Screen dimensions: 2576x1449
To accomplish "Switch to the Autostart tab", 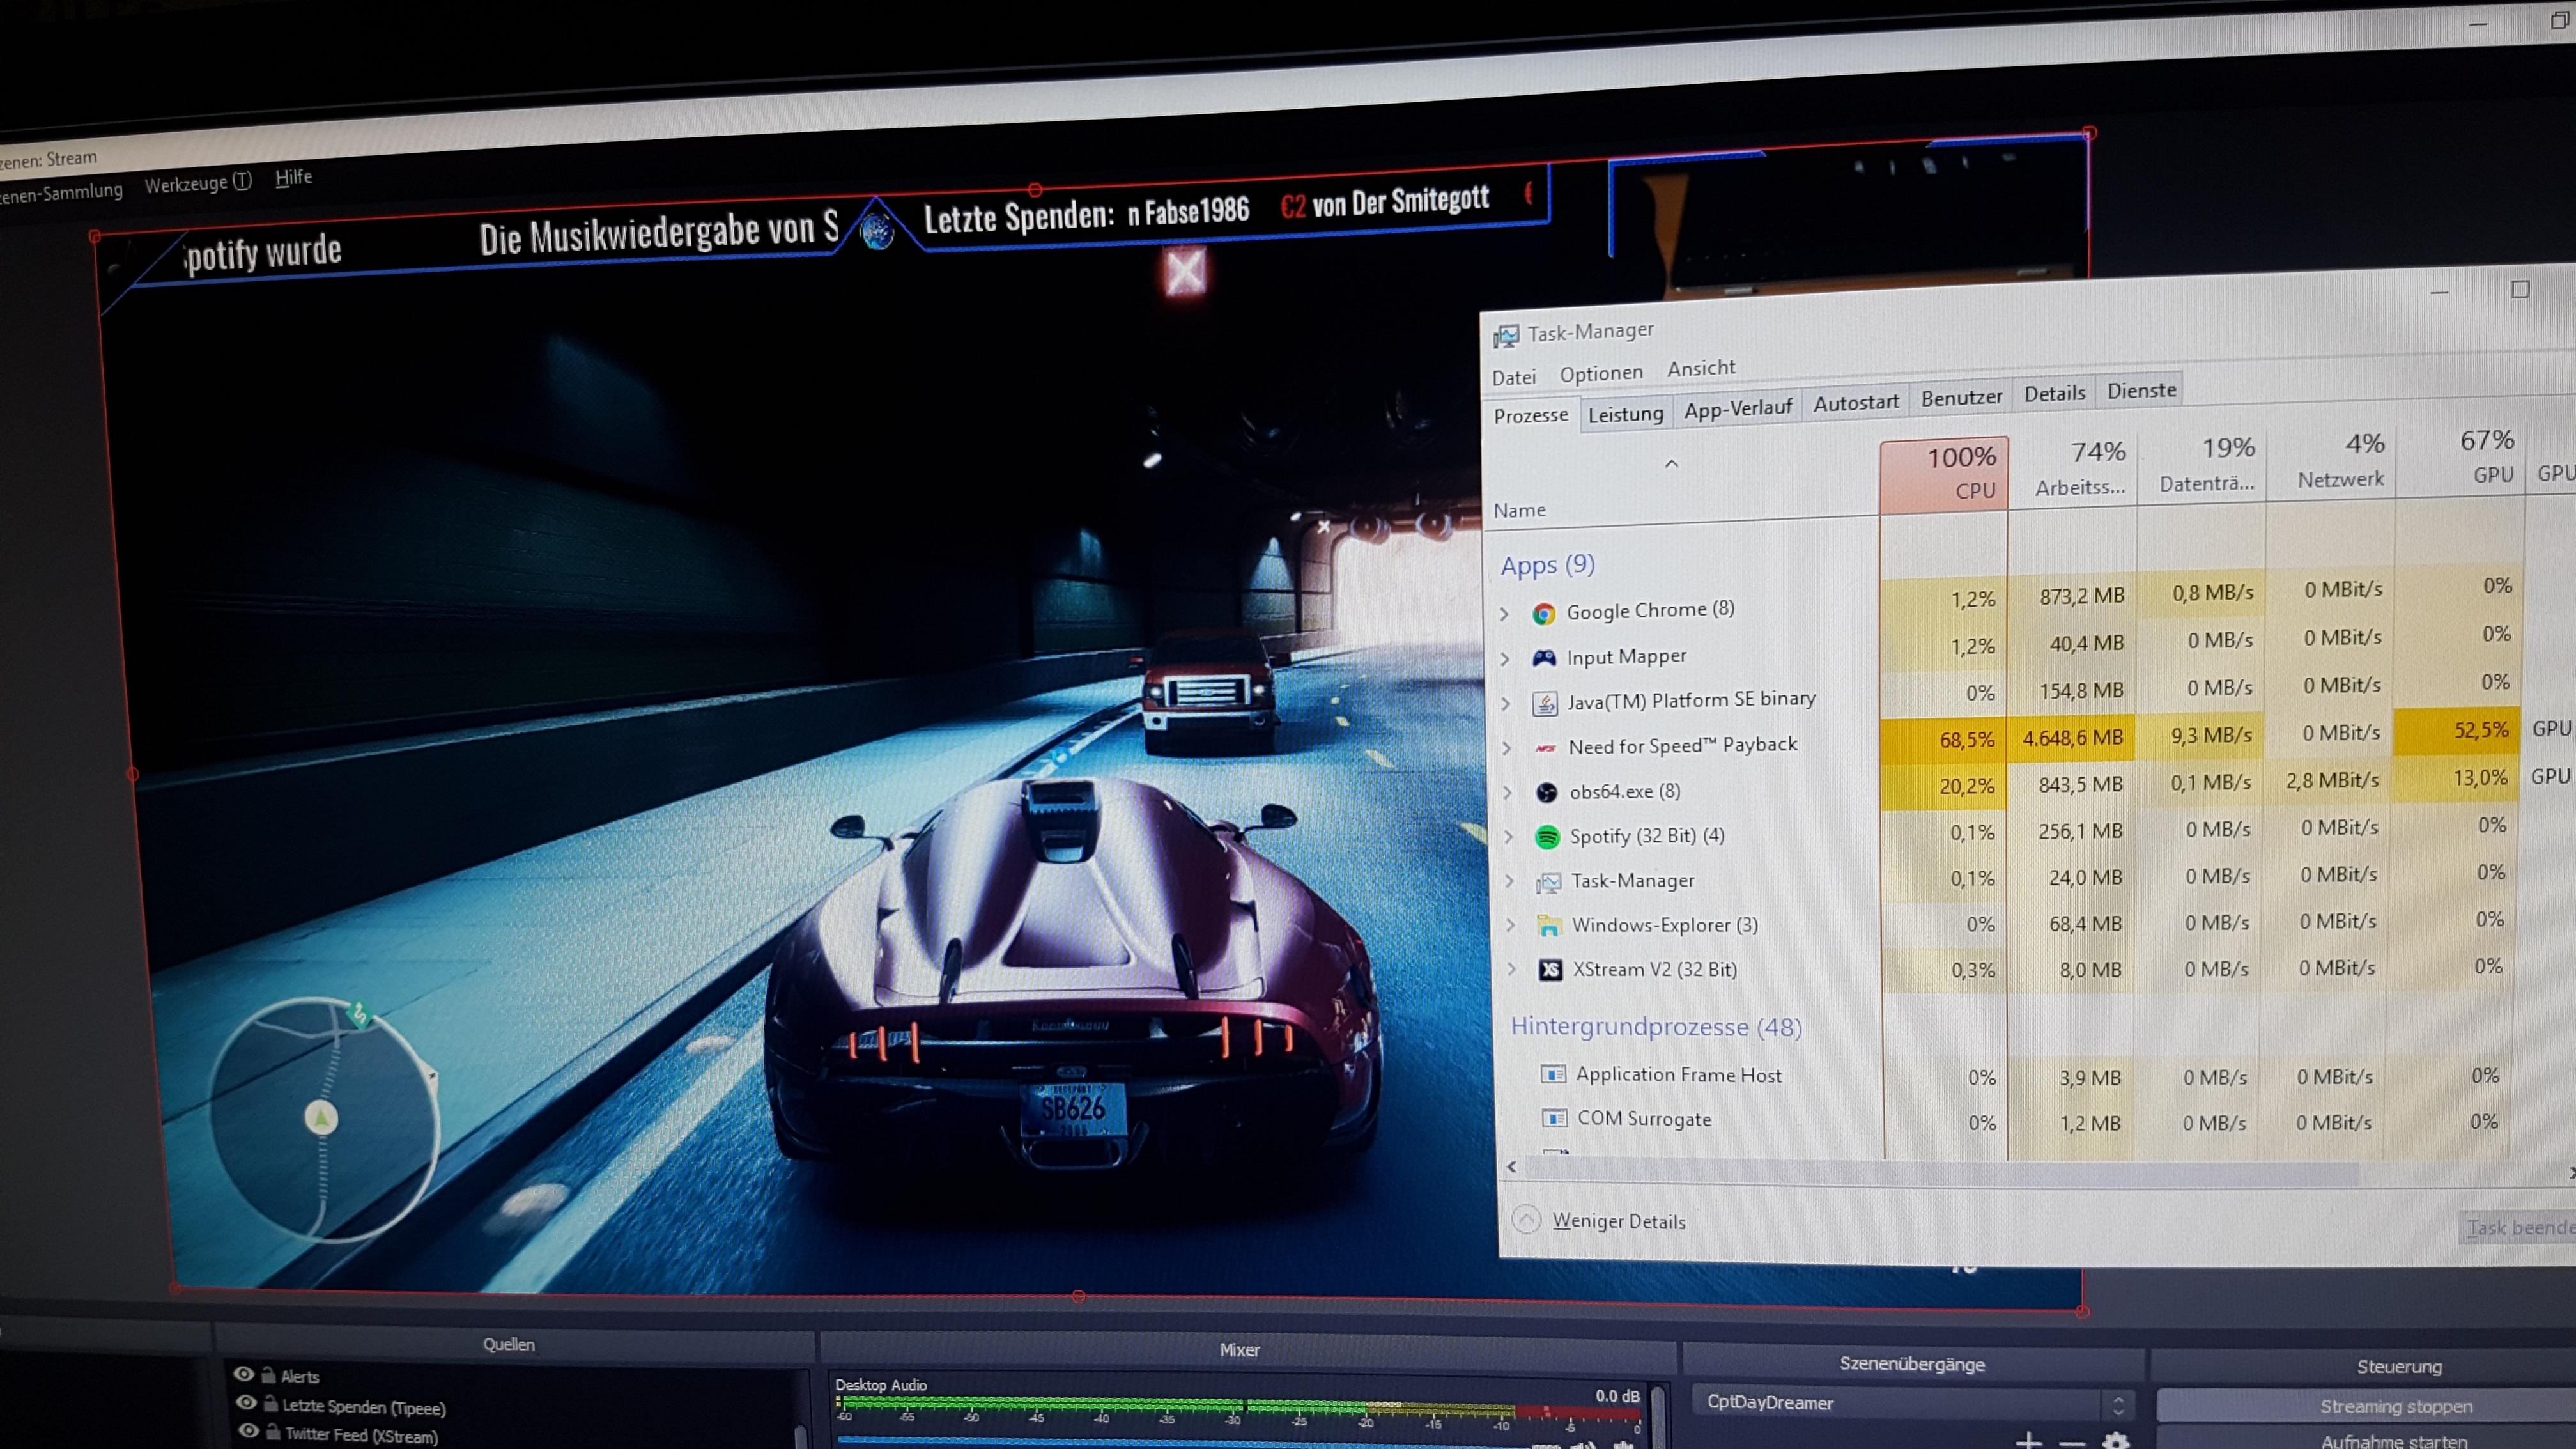I will coord(1856,402).
